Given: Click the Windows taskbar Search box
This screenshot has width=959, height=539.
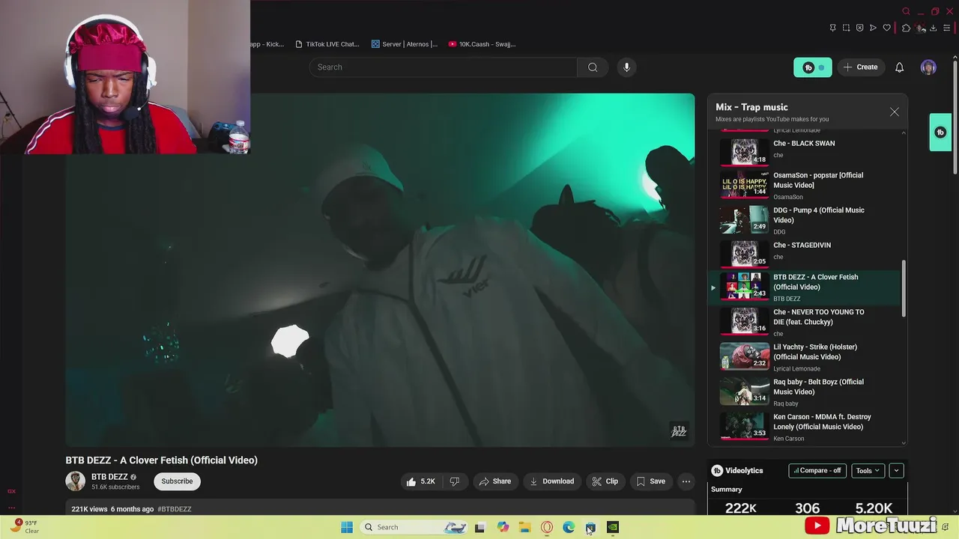Looking at the screenshot, I should pos(414,527).
